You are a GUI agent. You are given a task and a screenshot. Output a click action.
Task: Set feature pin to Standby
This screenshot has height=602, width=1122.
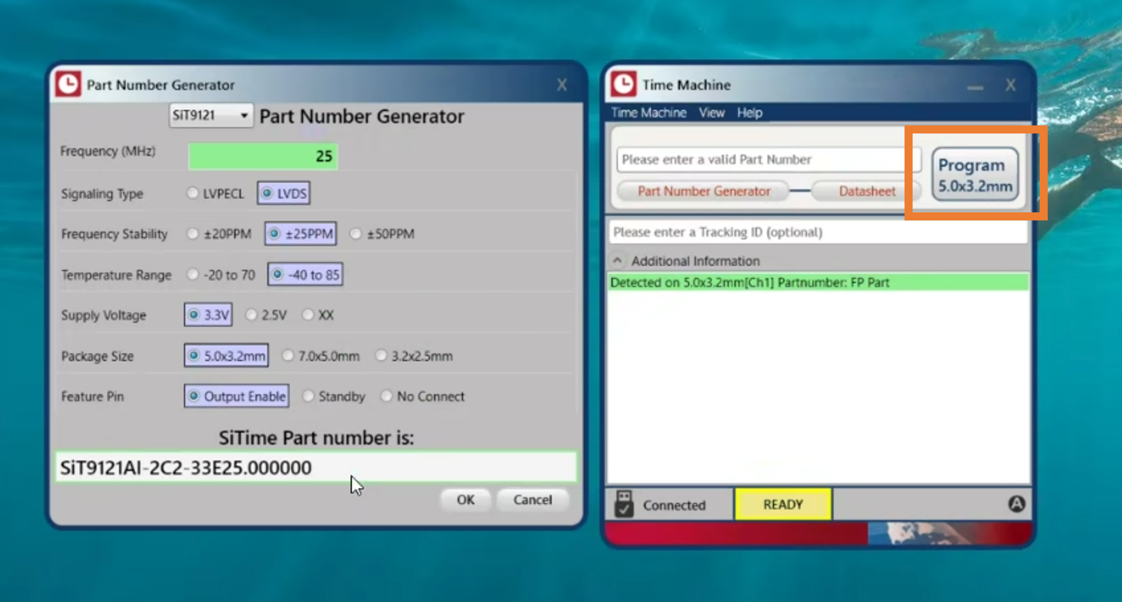(334, 397)
